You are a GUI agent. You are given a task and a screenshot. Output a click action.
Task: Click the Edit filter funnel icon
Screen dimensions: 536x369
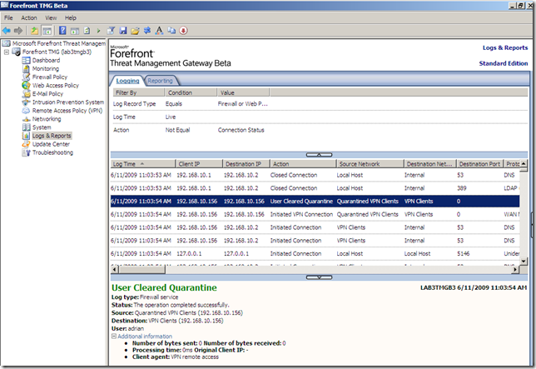111,31
